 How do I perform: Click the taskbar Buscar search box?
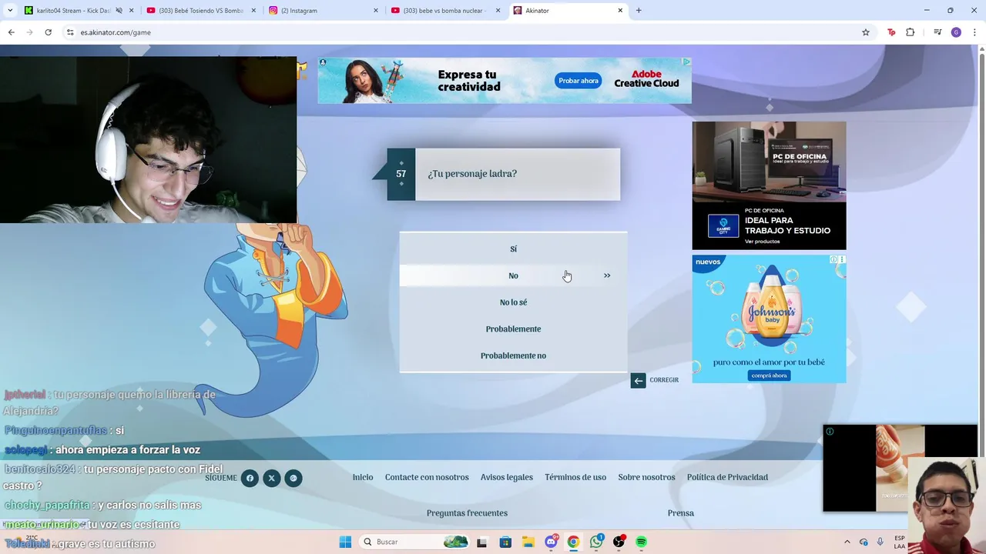(x=414, y=542)
